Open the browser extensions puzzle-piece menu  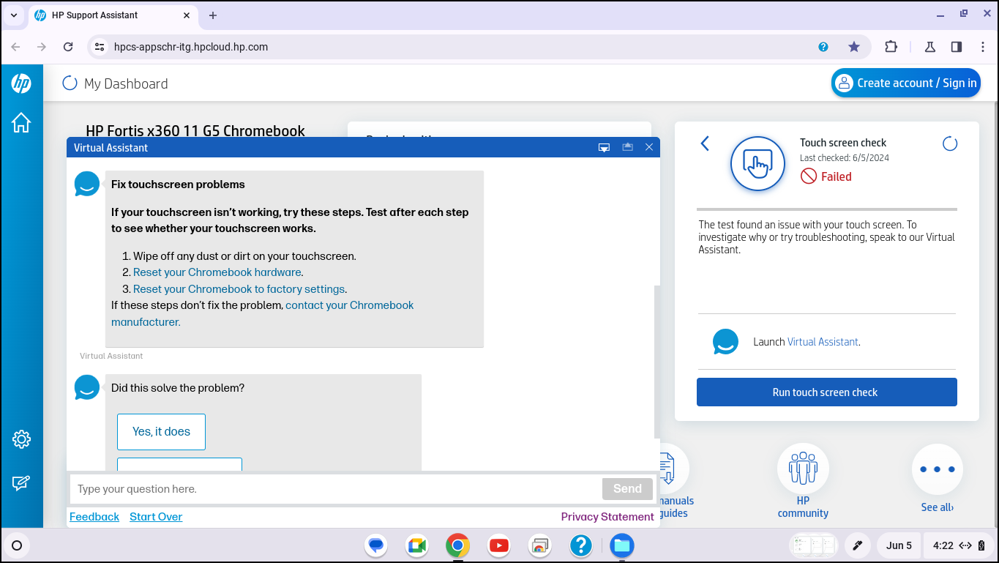coord(891,46)
